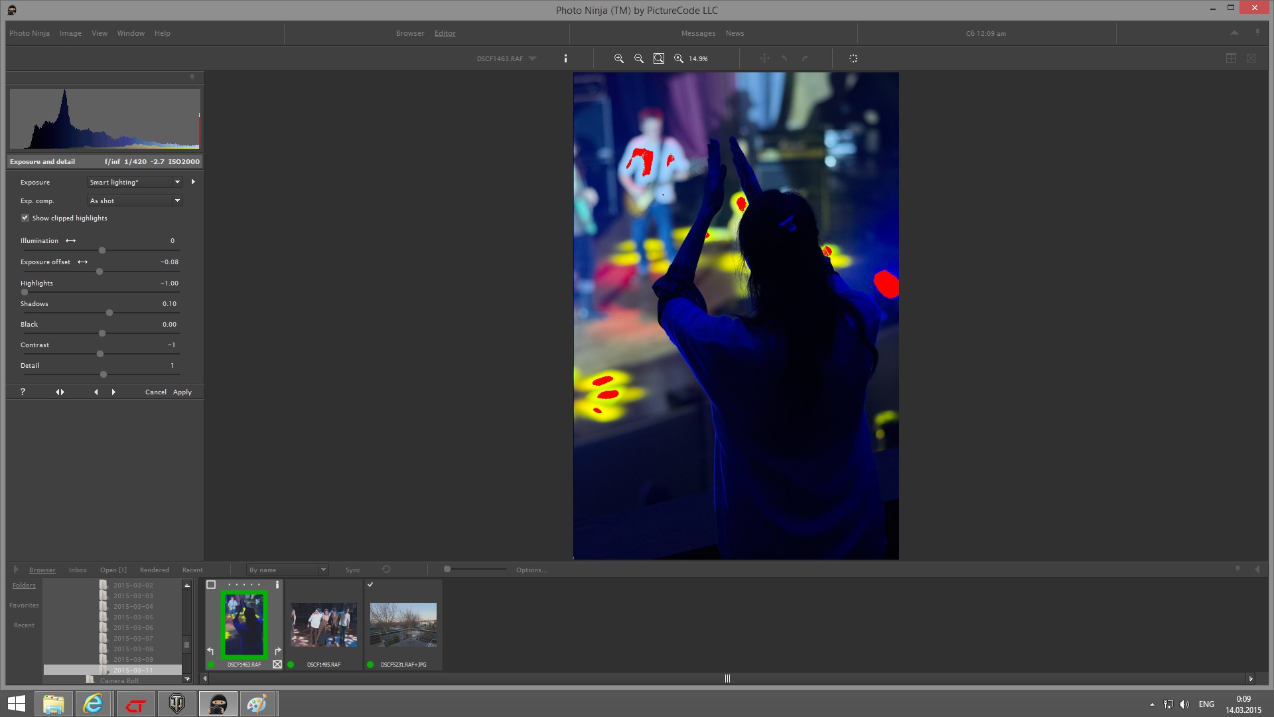Open the Messages tab
1274x717 pixels.
point(698,33)
